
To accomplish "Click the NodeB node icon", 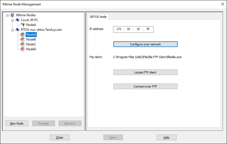I will (23, 39).
